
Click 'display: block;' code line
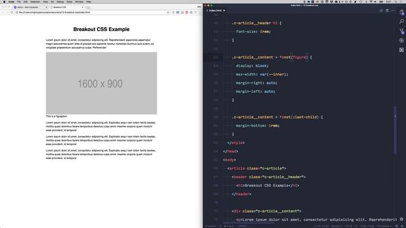coord(252,66)
